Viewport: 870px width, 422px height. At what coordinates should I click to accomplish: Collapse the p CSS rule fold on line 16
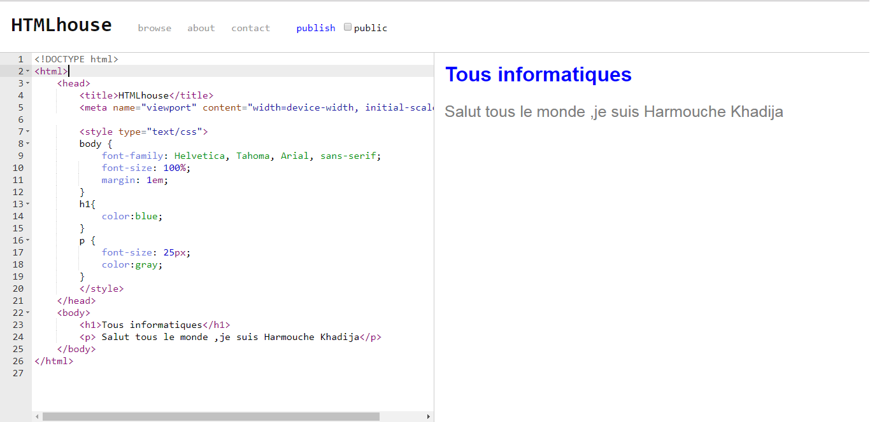pyautogui.click(x=28, y=240)
